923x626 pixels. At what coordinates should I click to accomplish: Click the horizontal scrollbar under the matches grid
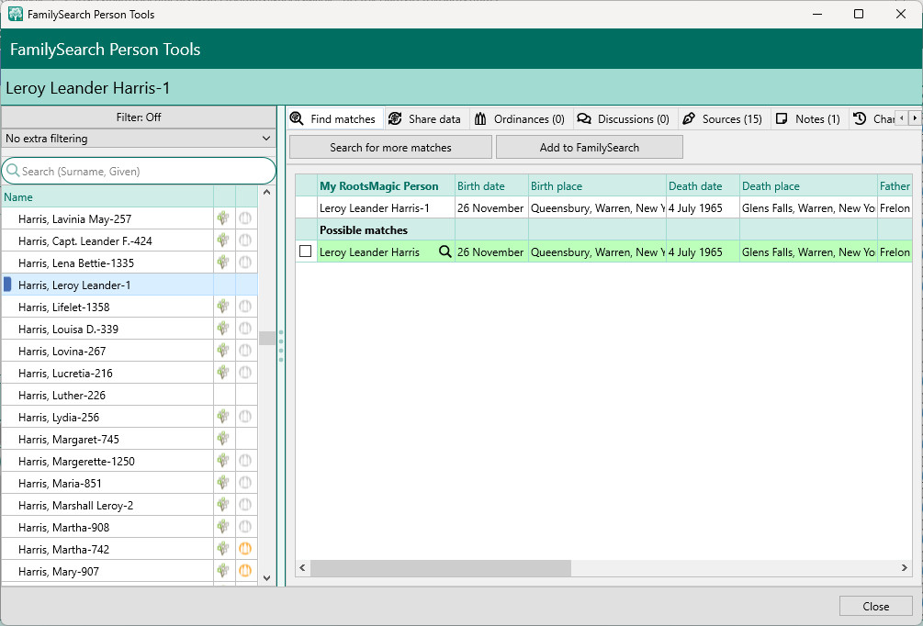point(441,569)
